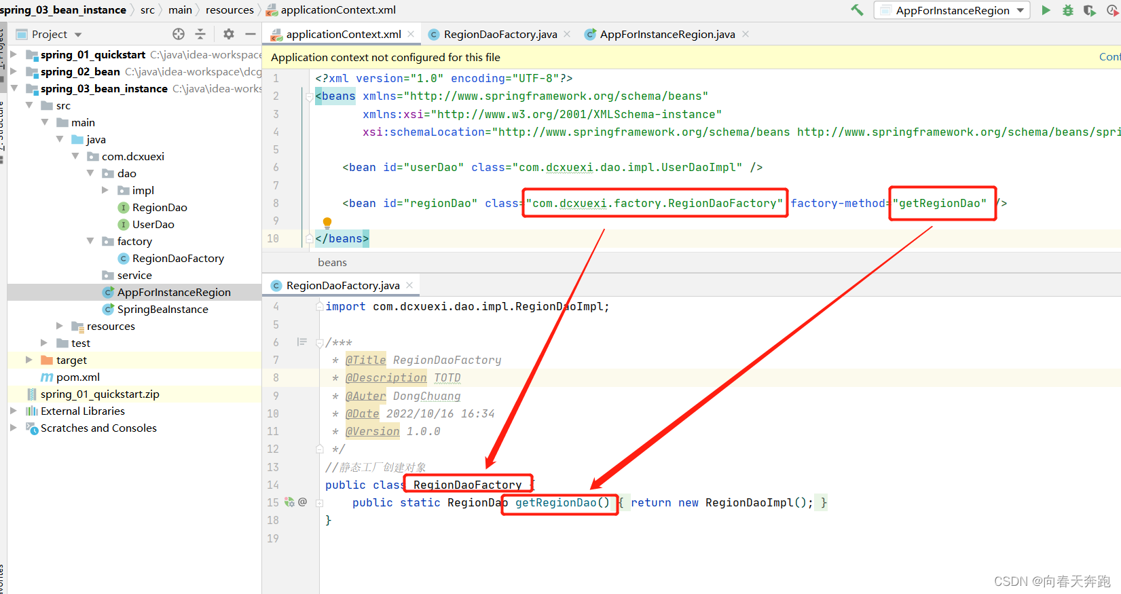The width and height of the screenshot is (1121, 594).
Task: Hide the Project tool window
Action: [251, 34]
